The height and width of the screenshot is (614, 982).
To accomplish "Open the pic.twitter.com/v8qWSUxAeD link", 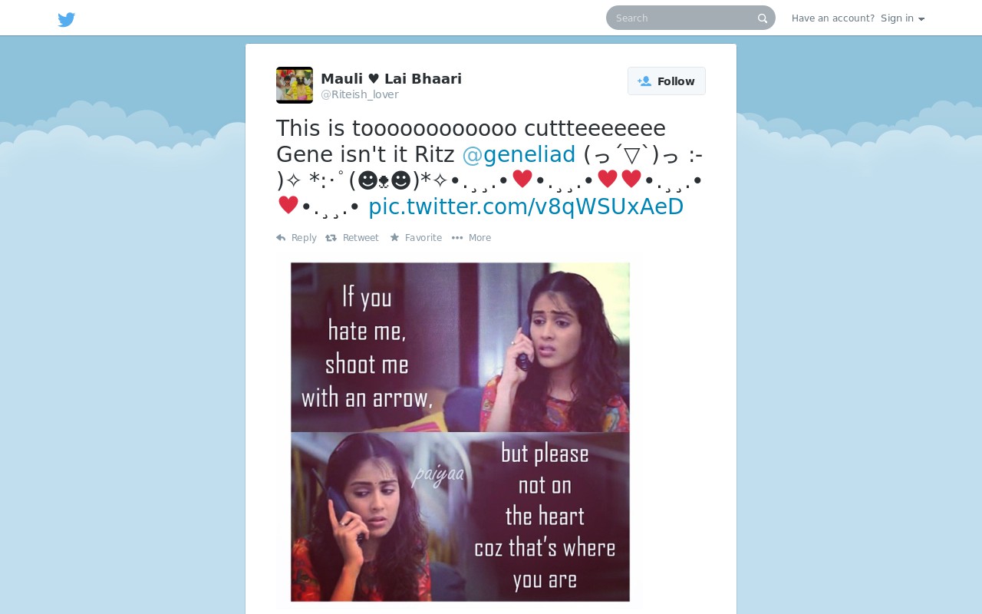I will pos(526,207).
